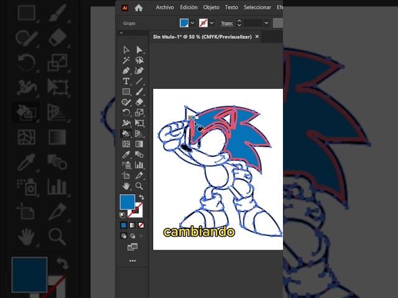
Task: Close the Sin título-1 document tab
Action: pos(257,37)
